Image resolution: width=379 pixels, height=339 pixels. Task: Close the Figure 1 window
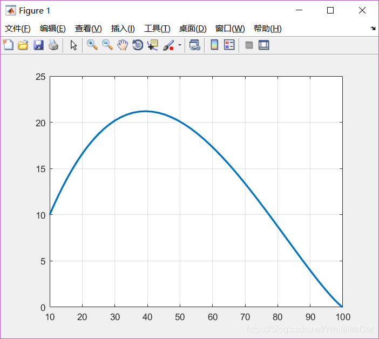pos(362,10)
